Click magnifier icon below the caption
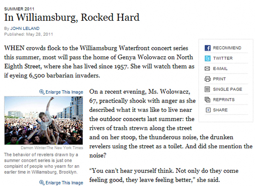 (42, 183)
